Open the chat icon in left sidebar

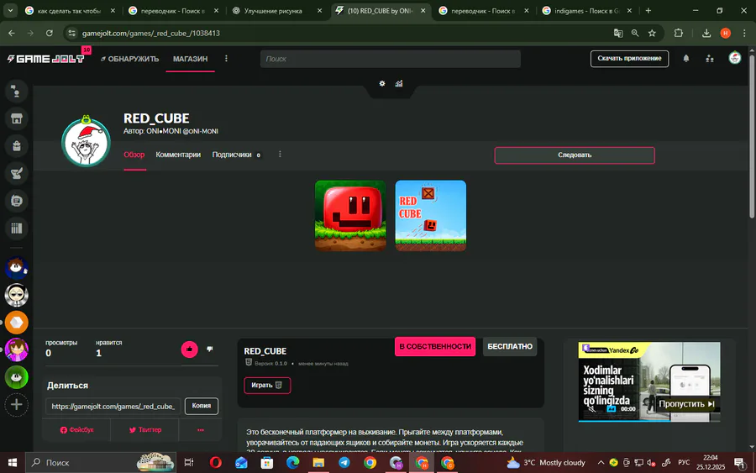[x=17, y=91]
